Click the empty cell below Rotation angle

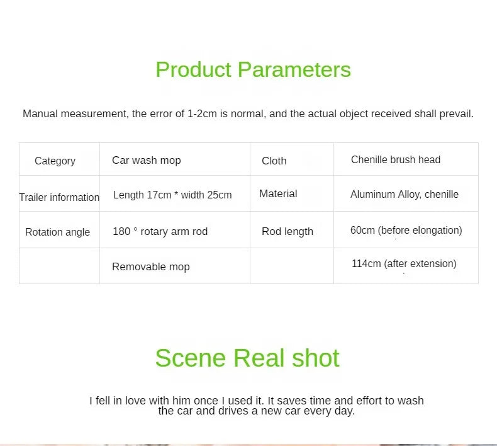click(59, 266)
